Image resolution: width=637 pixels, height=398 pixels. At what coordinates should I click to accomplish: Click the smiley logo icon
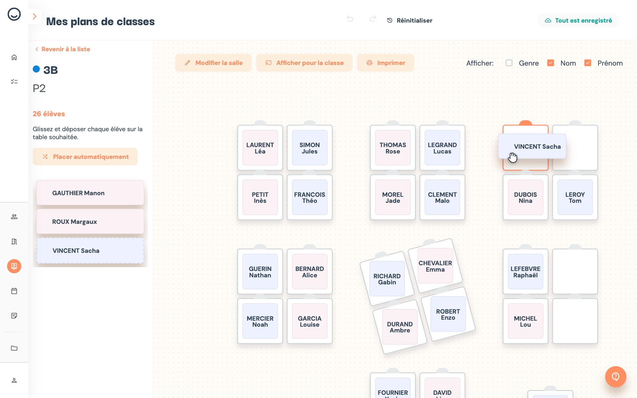(x=14, y=14)
